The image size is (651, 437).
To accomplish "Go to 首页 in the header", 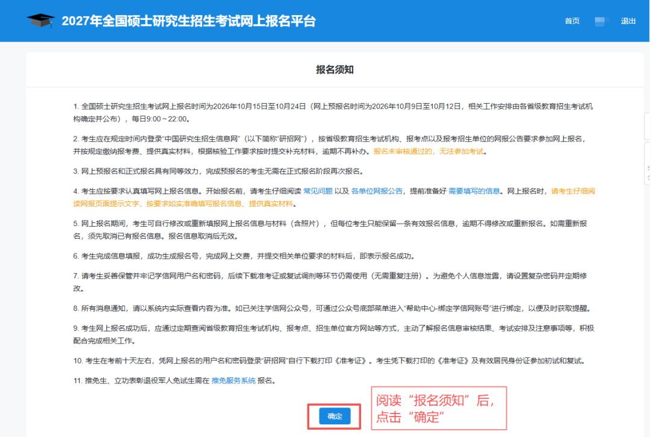I will pos(572,21).
